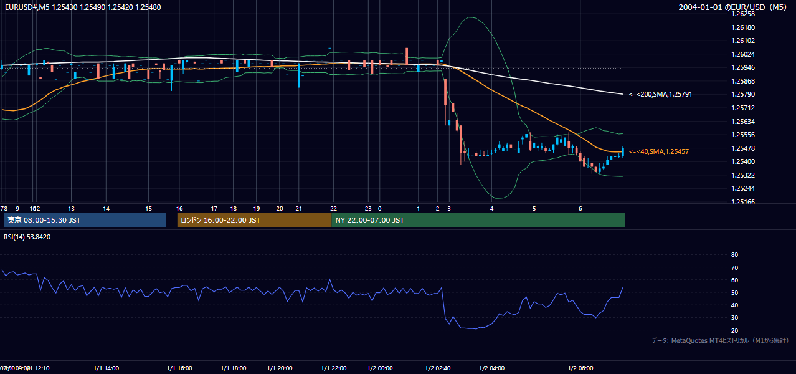Image resolution: width=796 pixels, height=374 pixels.
Task: Click RSI scale level 70
Action: point(734,267)
